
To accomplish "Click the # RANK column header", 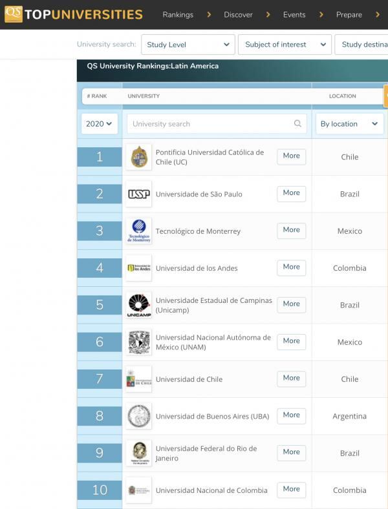I will (x=97, y=96).
